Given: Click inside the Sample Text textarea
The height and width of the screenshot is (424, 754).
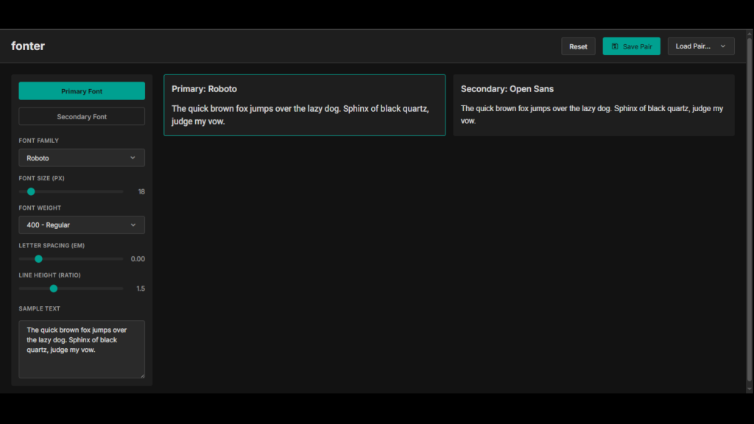Looking at the screenshot, I should (x=82, y=349).
